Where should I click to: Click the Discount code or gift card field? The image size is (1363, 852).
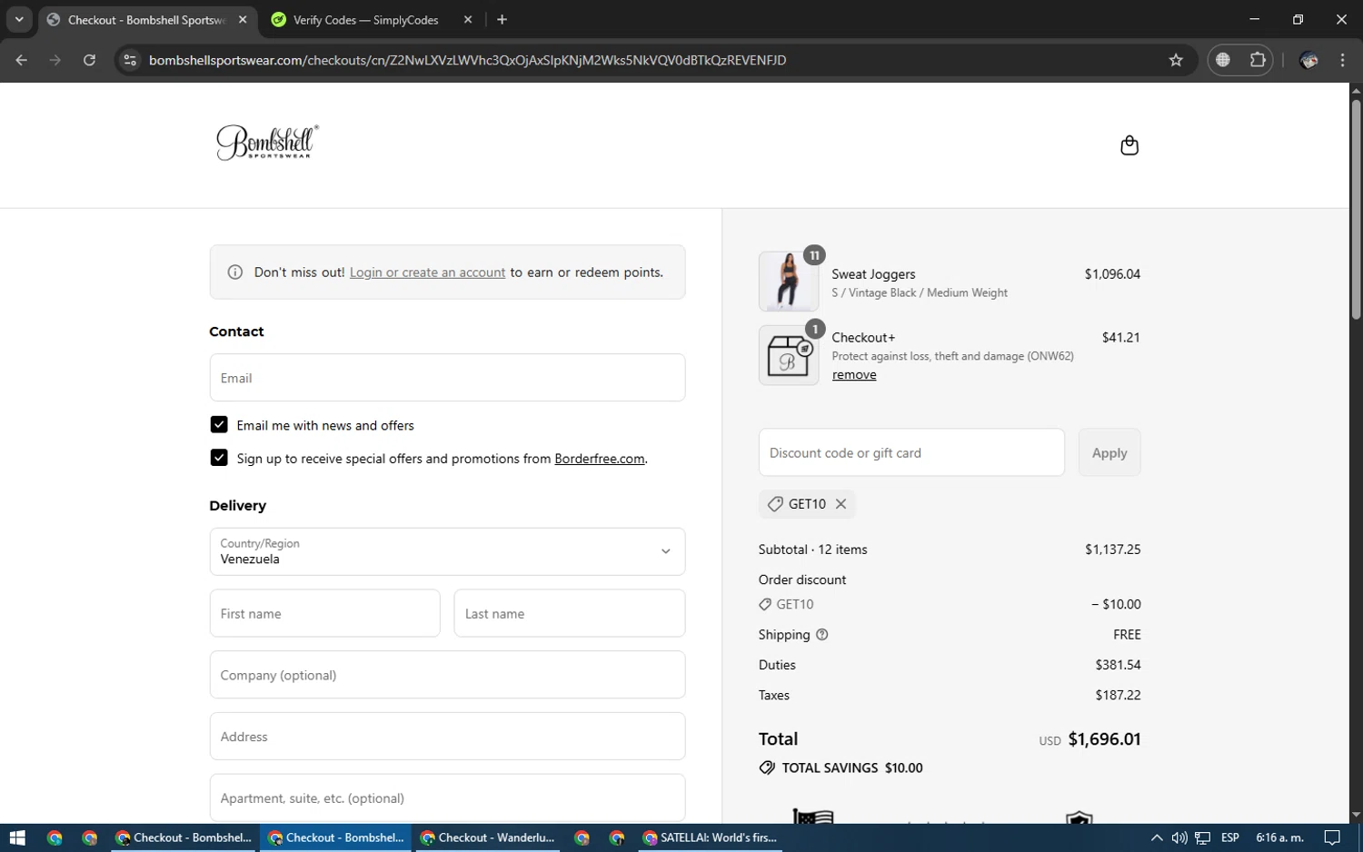(911, 452)
